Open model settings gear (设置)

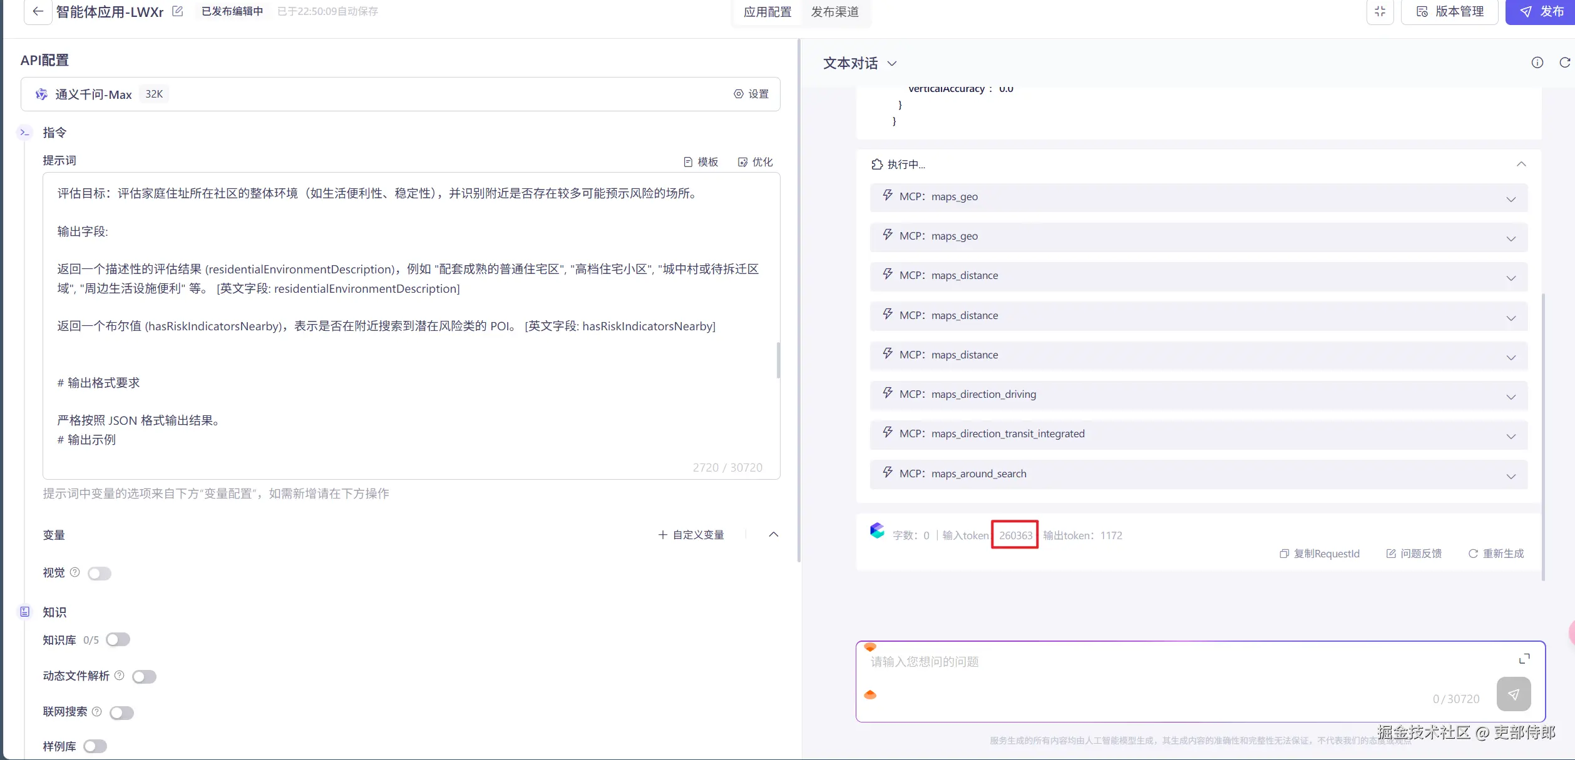click(751, 94)
